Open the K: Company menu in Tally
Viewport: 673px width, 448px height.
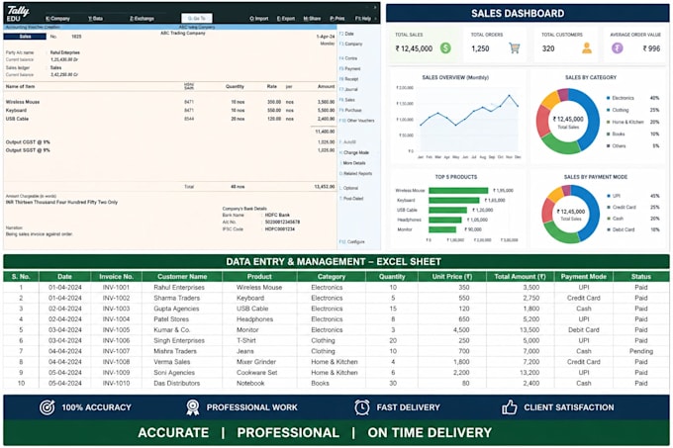[57, 19]
